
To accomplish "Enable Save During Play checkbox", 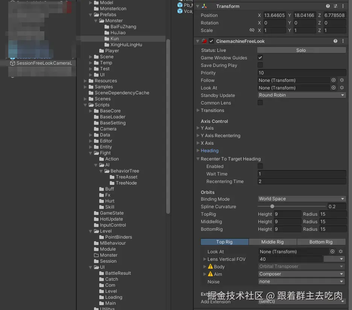I will 260,65.
